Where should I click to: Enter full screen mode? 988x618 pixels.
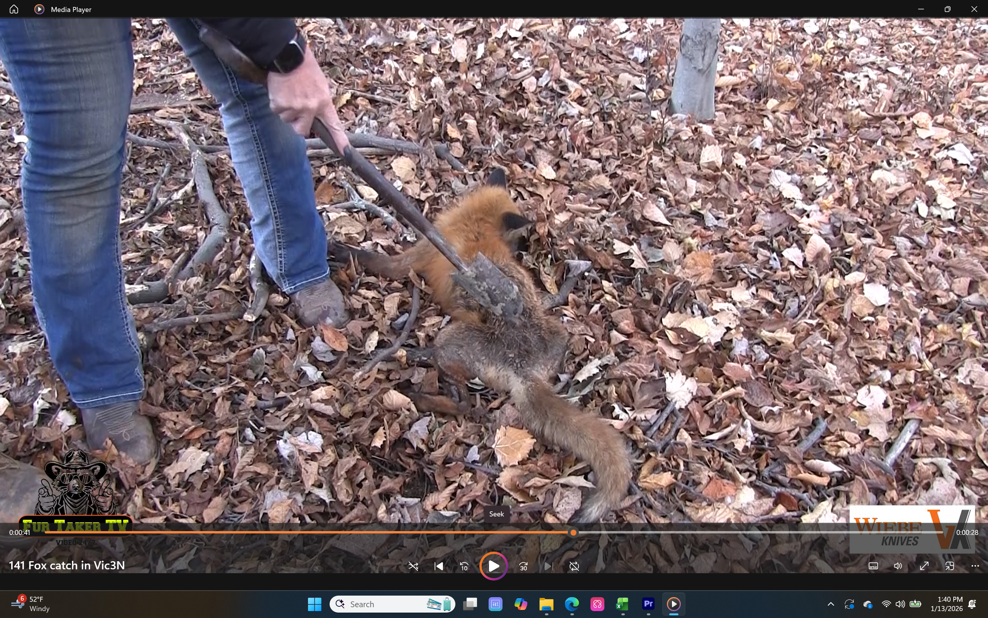924,566
